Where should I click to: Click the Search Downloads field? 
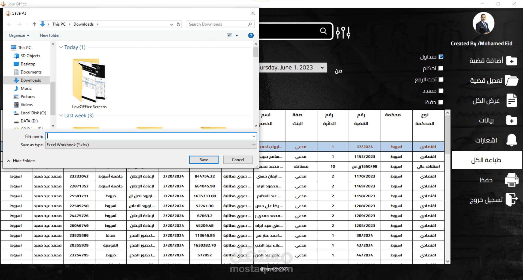[x=220, y=24]
